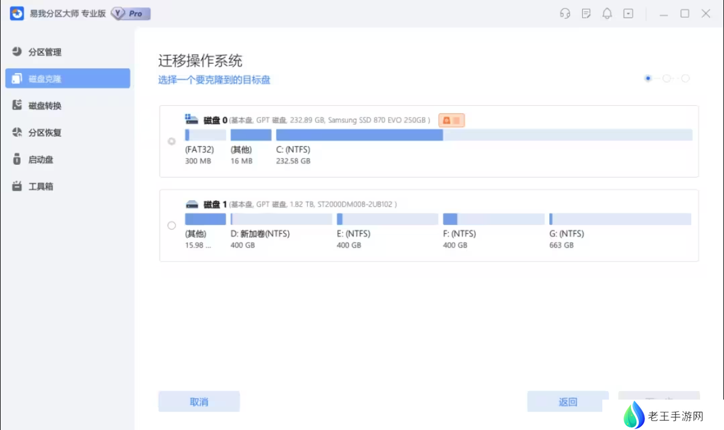Select the 磁盘 0 radio button
The image size is (724, 430).
point(172,141)
